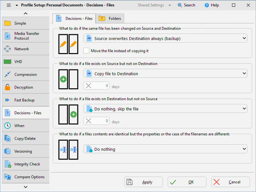The width and height of the screenshot is (256, 192).
Task: Open the Copy/Delete settings page
Action: [26, 138]
